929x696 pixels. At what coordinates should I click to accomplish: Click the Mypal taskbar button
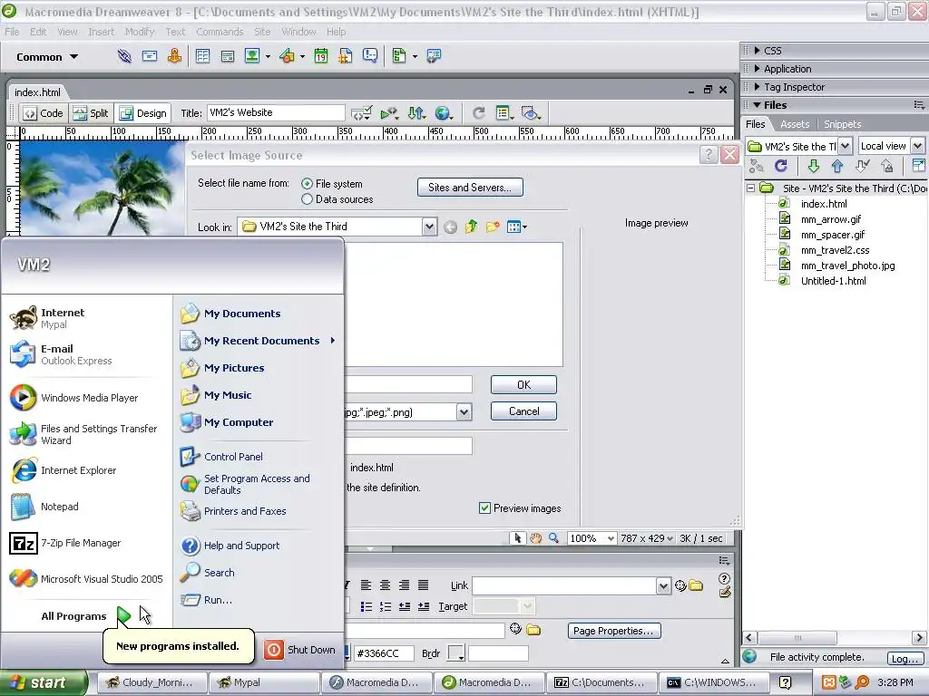click(x=264, y=682)
